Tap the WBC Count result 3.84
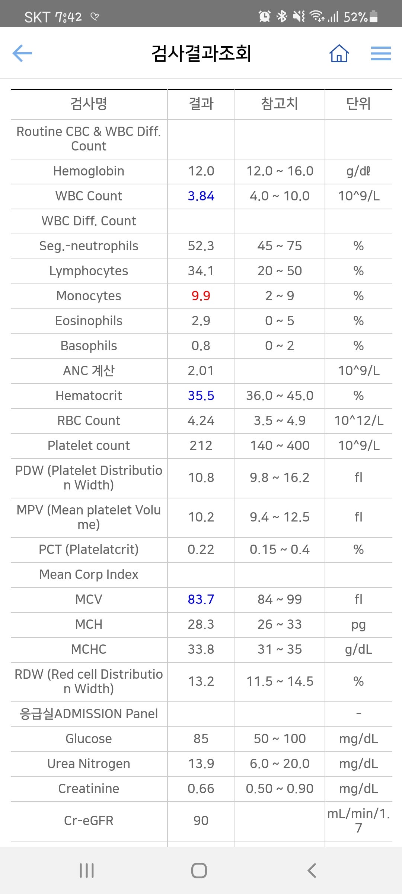The height and width of the screenshot is (894, 402). [201, 196]
